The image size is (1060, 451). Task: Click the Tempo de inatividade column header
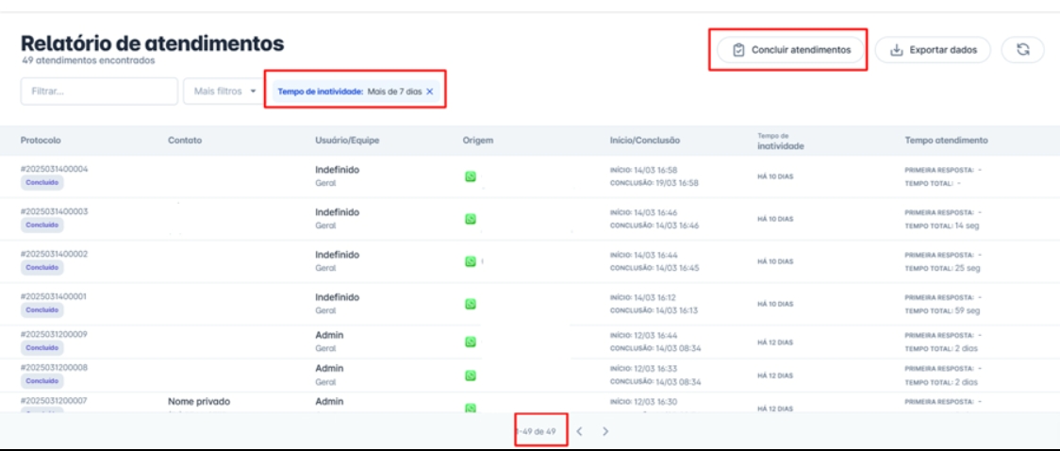click(x=780, y=142)
